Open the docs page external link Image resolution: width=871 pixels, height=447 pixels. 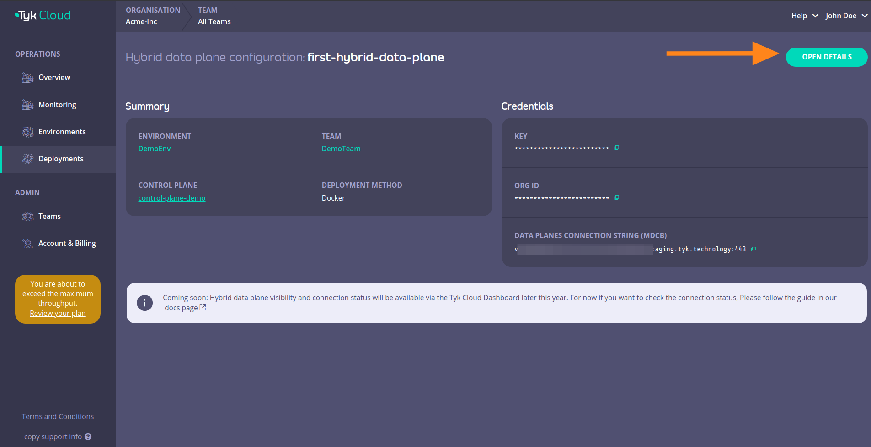click(185, 308)
